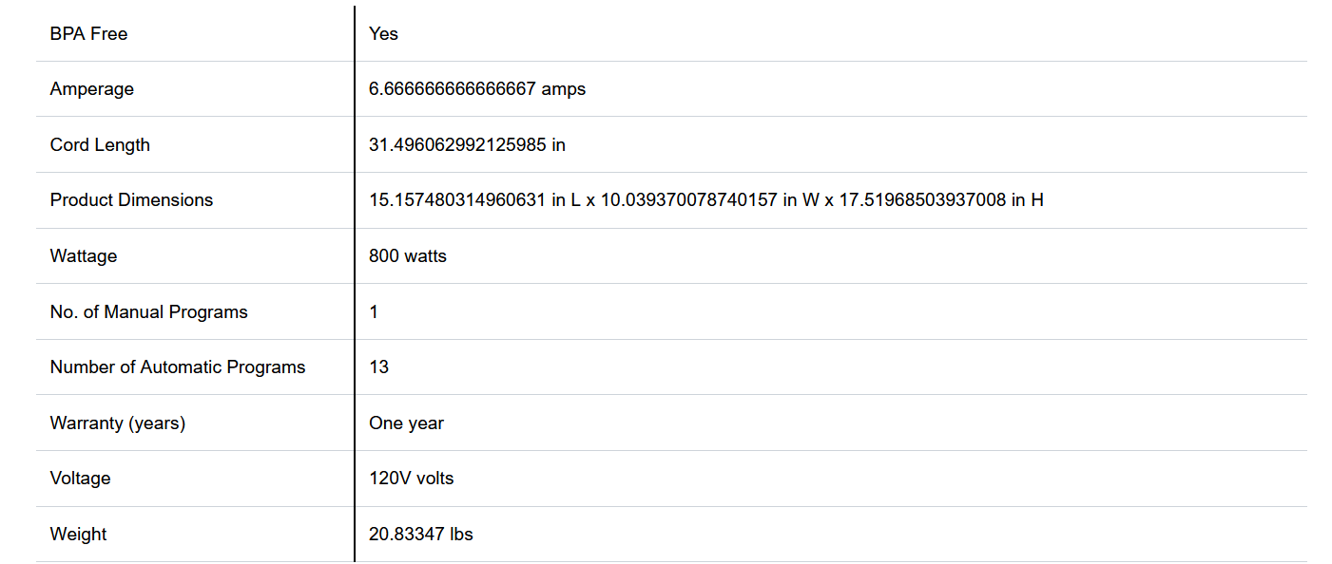Screen dimensions: 1332x564
Task: Click the manual programs value 1
Action: click(x=374, y=312)
